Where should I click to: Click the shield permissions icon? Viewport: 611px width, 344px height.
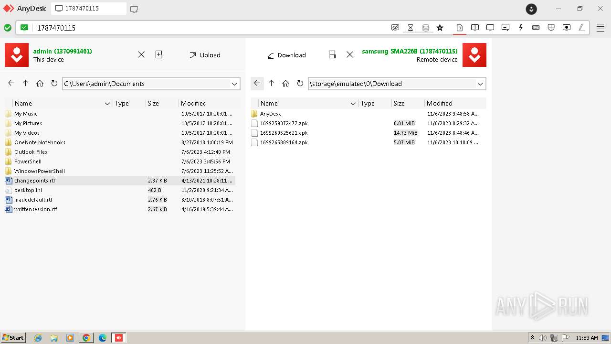[551, 28]
